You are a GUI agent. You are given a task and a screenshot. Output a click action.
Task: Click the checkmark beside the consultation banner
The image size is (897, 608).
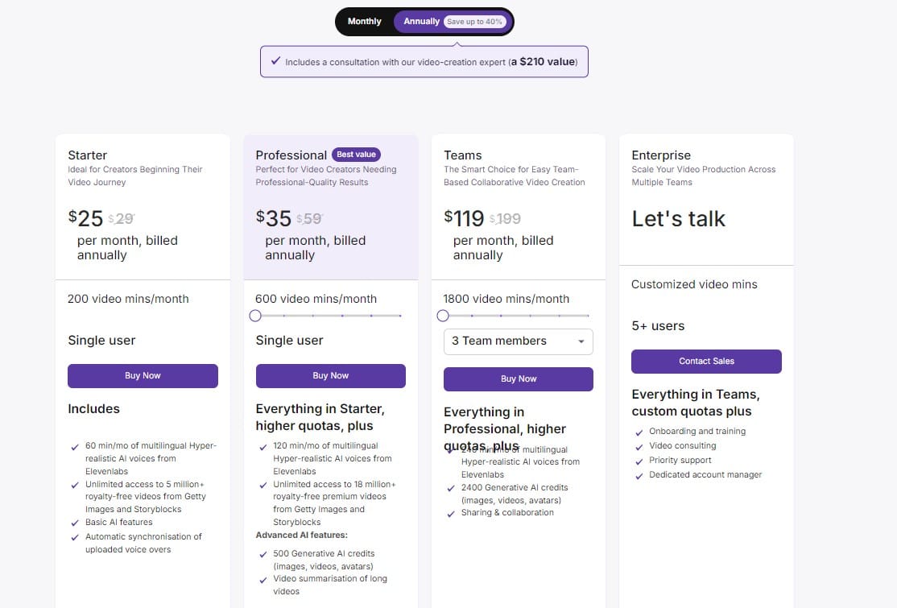click(276, 61)
